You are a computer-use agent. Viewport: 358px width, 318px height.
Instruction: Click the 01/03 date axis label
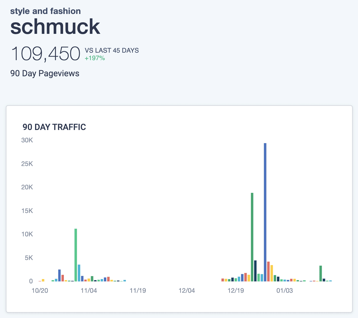[x=285, y=291]
